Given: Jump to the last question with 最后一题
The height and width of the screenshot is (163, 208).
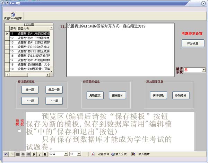Looking at the screenshot, I should [54, 90].
